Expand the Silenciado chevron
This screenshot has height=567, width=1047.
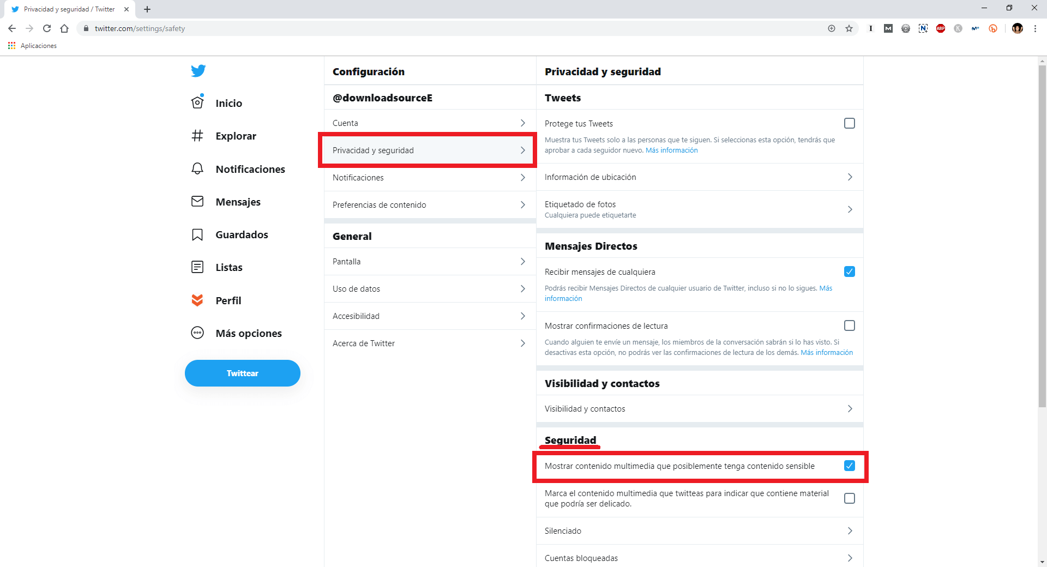(x=850, y=531)
